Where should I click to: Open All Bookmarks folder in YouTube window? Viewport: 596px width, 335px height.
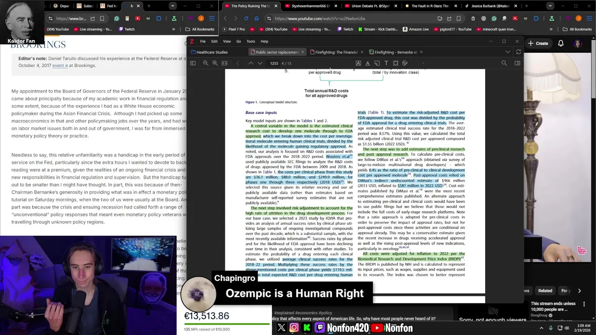577,29
